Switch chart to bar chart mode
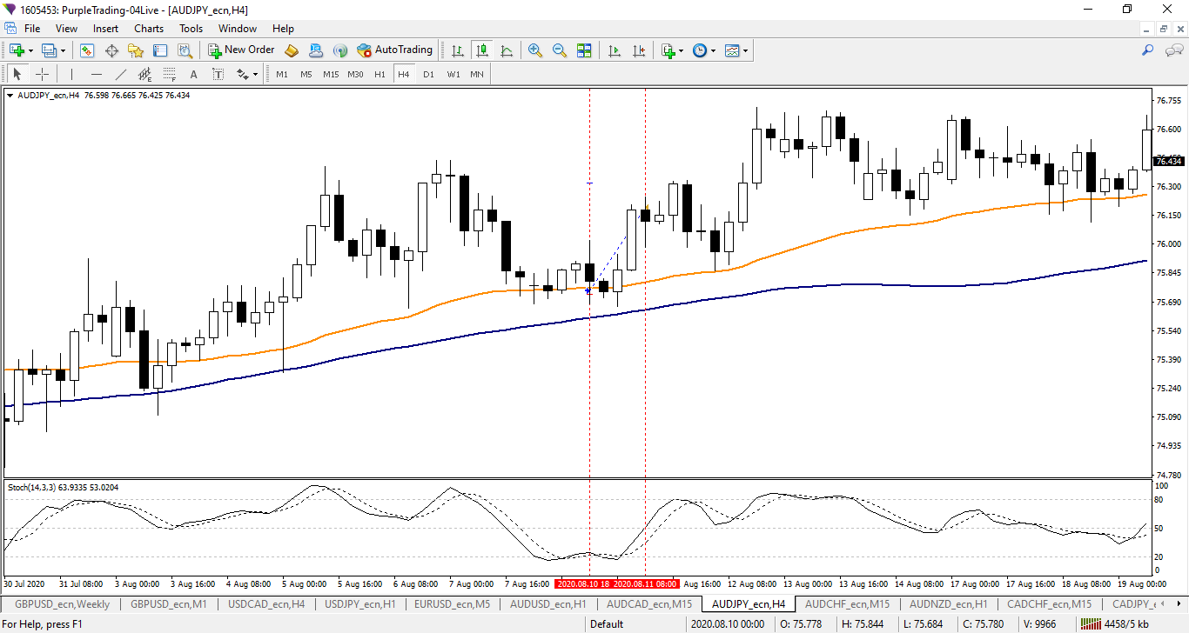 click(457, 50)
